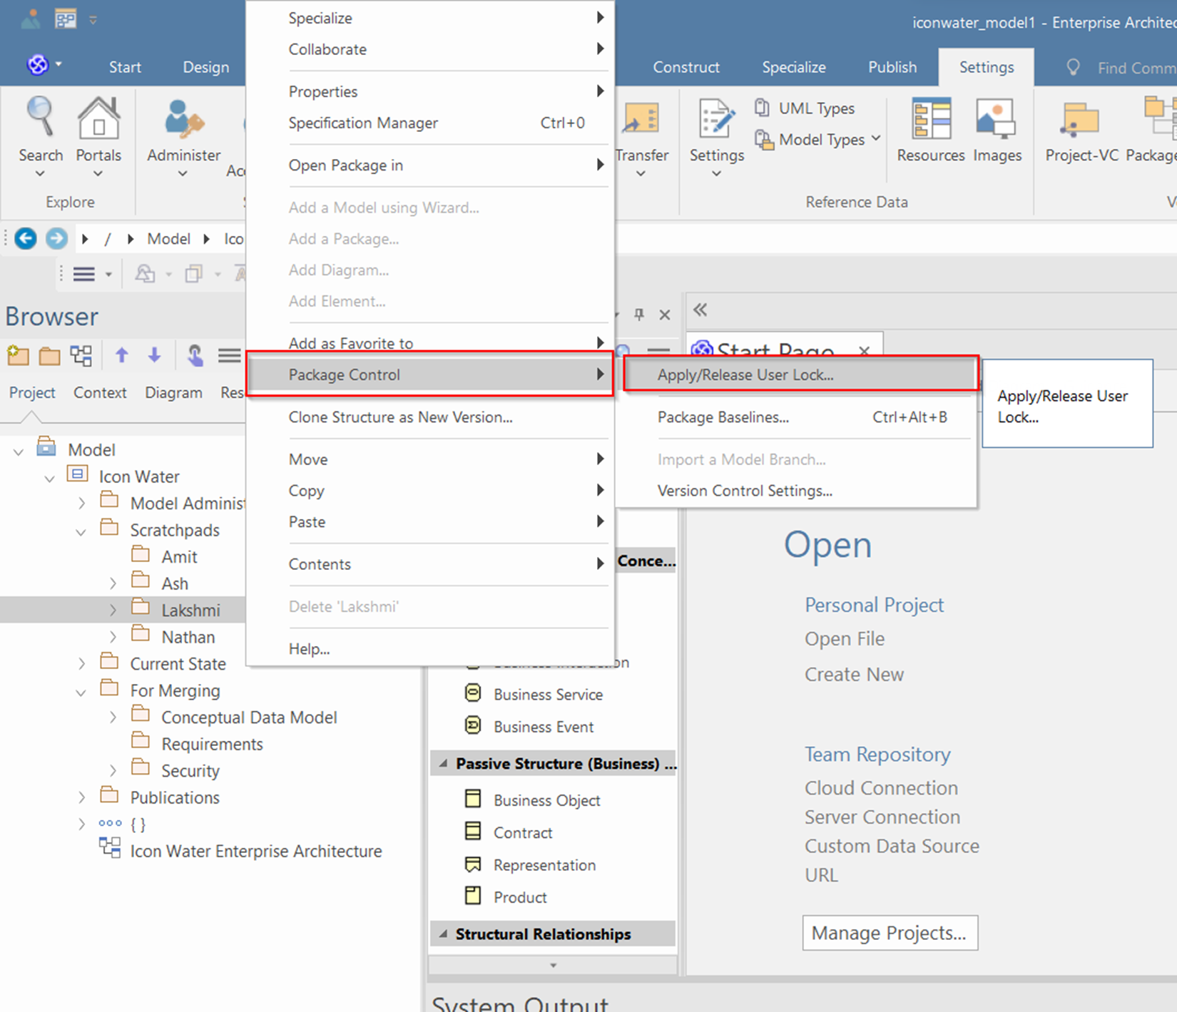This screenshot has width=1177, height=1012.
Task: Switch to the Construct ribbon tab
Action: coord(686,67)
